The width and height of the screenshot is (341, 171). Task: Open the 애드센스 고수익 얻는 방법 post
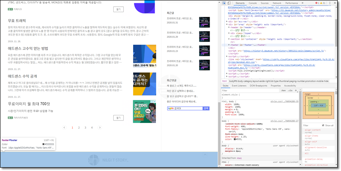[28, 48]
